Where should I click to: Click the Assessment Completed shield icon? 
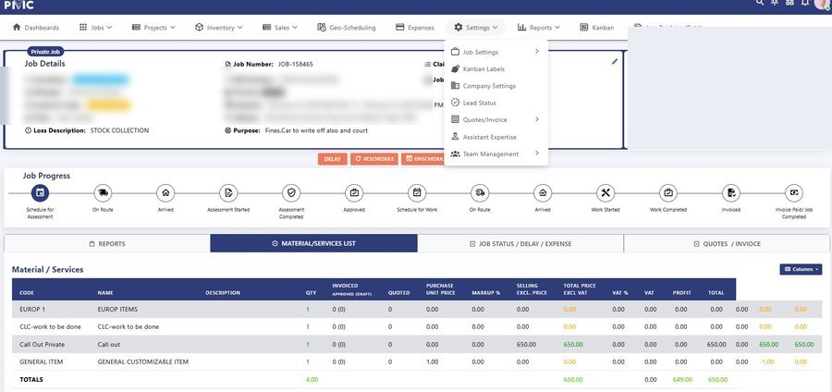click(x=291, y=193)
